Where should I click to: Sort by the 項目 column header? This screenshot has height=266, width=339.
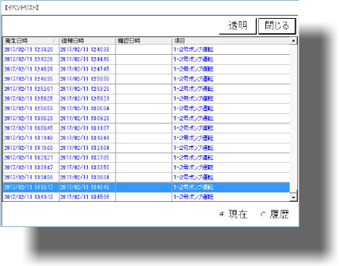click(231, 41)
